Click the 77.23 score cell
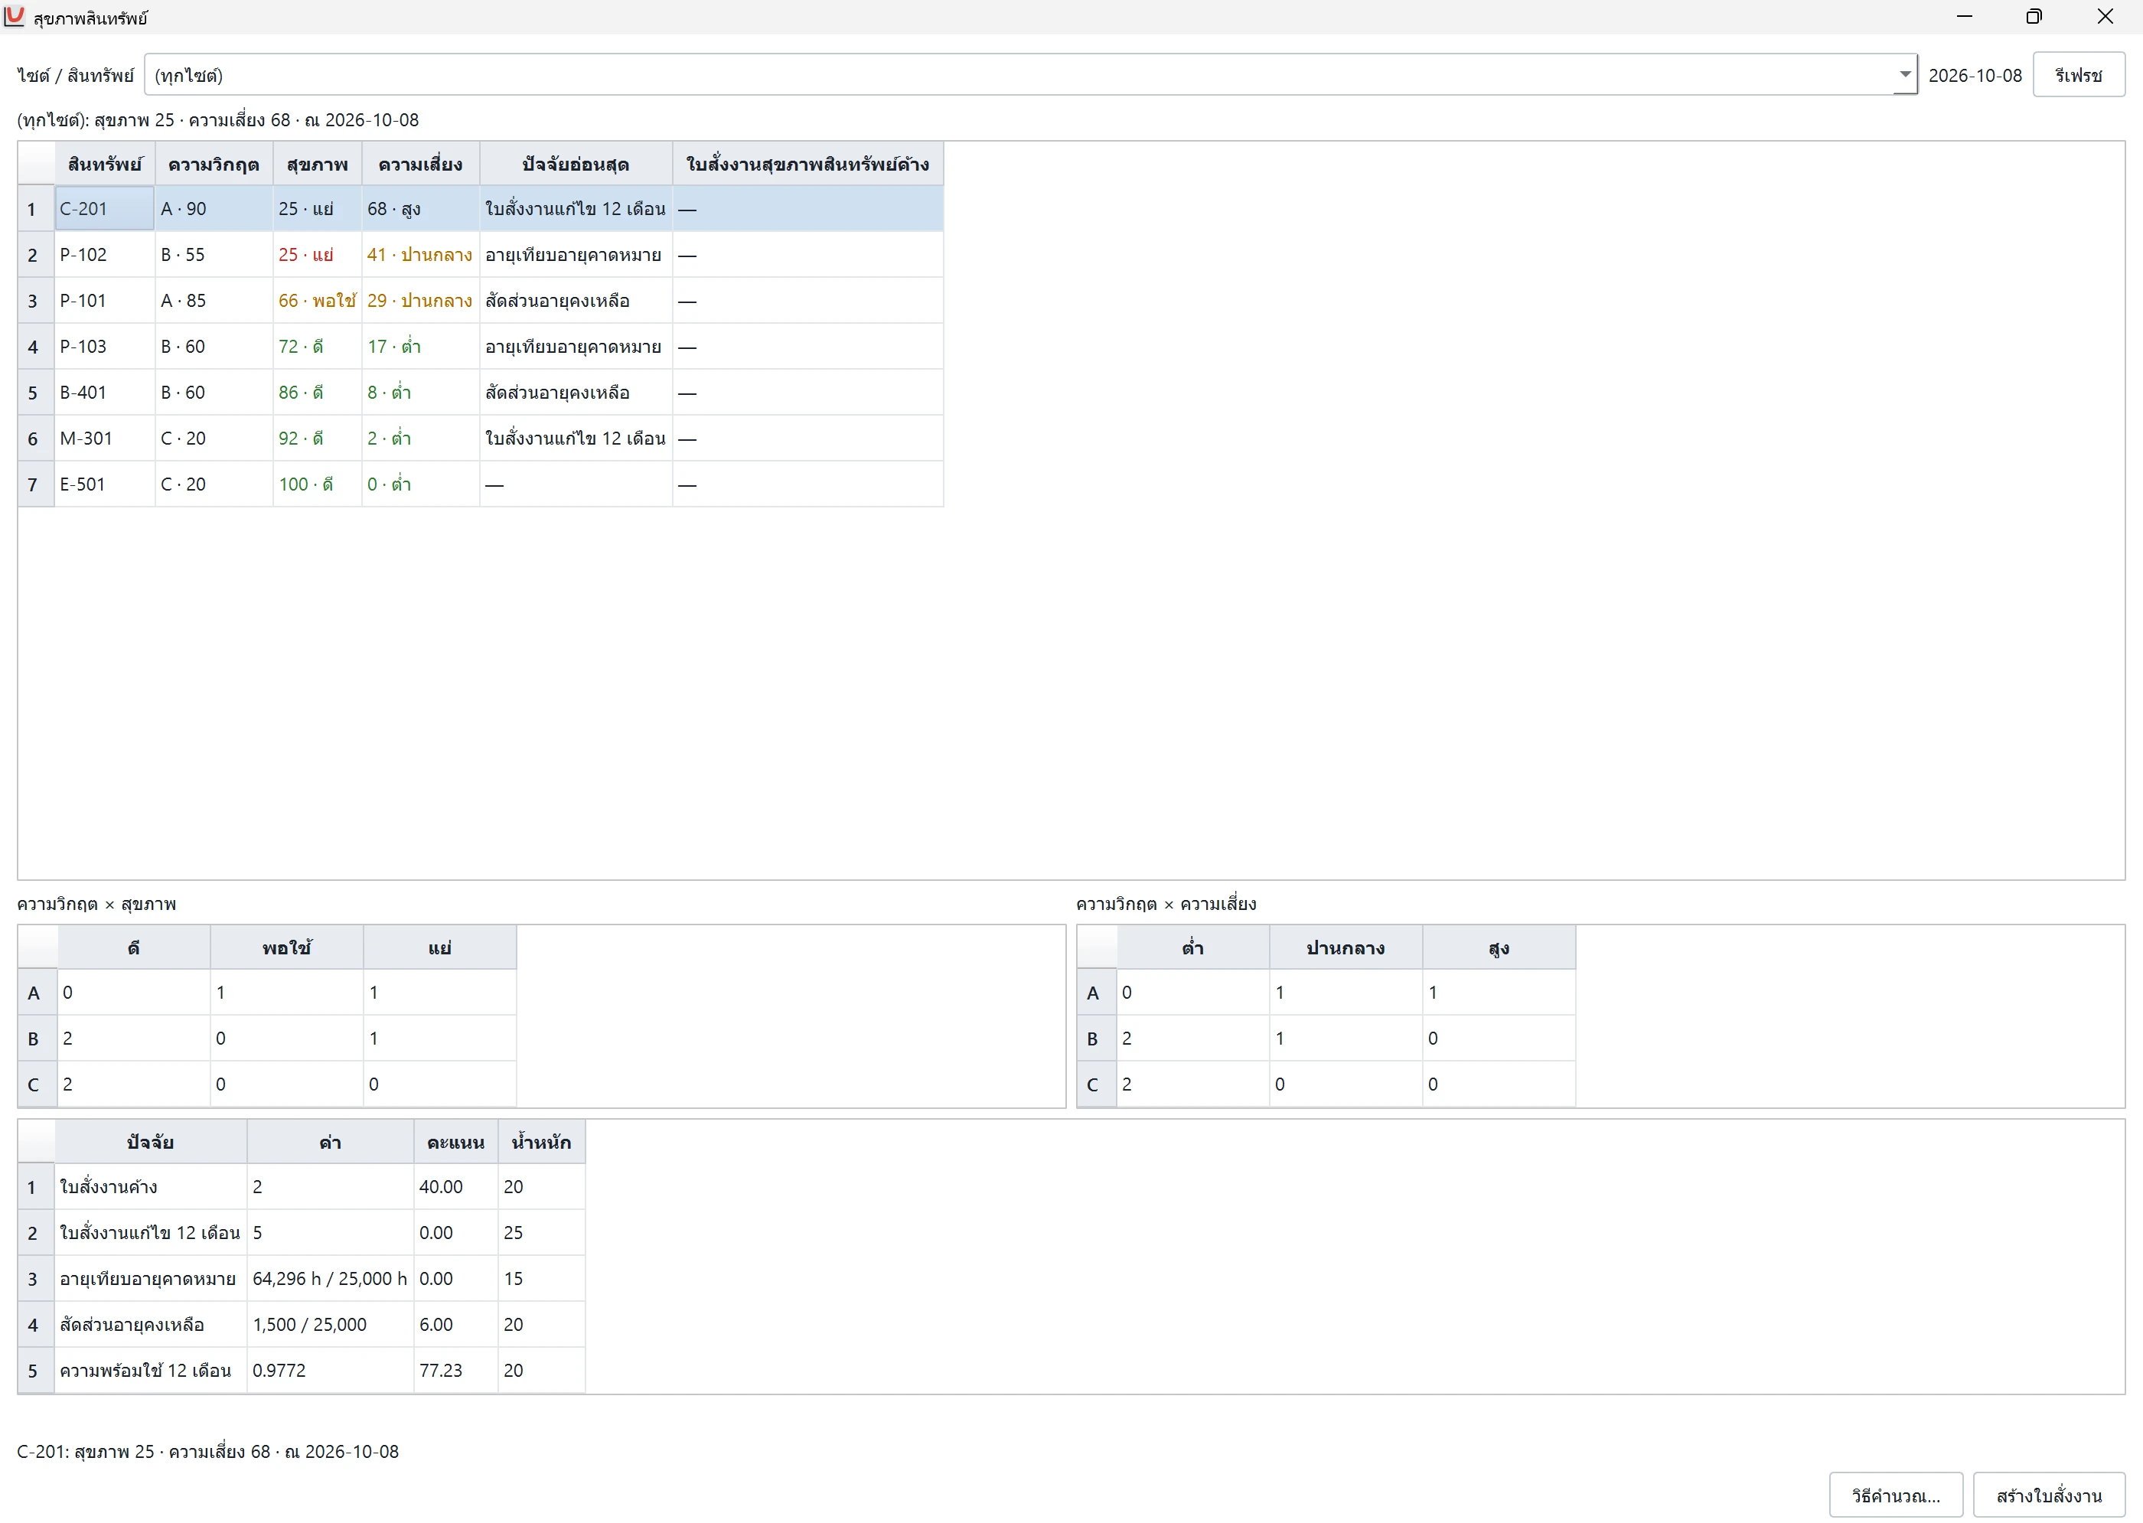2143x1523 pixels. pyautogui.click(x=456, y=1370)
